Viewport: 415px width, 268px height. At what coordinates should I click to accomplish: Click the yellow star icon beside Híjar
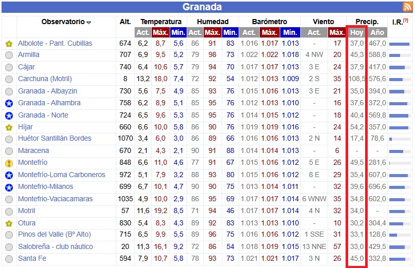pos(9,127)
